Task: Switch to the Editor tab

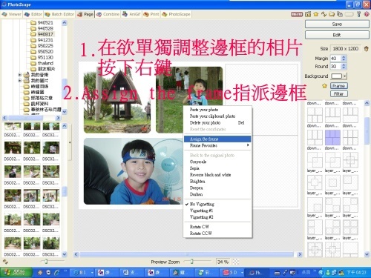Action: [x=33, y=14]
